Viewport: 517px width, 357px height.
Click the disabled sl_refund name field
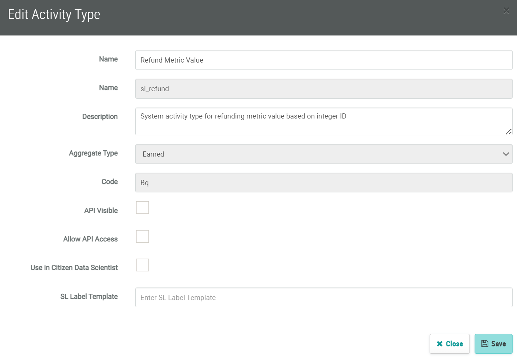[x=324, y=89]
